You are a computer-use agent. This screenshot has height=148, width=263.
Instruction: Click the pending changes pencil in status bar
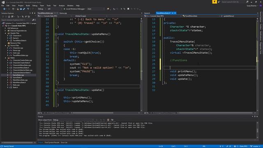pos(228,146)
